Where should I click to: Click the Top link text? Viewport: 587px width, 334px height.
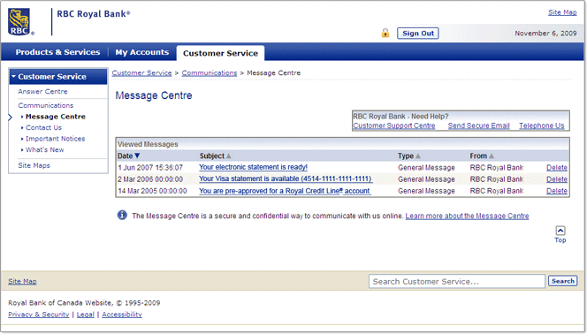[560, 240]
